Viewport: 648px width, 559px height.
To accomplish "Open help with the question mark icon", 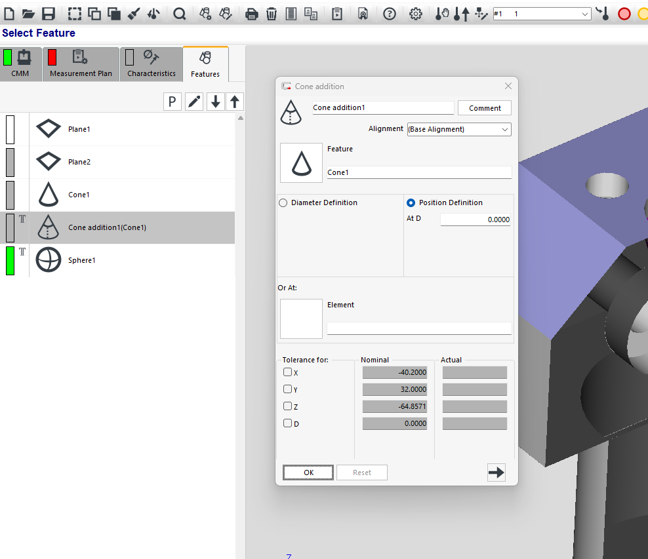I will click(390, 14).
